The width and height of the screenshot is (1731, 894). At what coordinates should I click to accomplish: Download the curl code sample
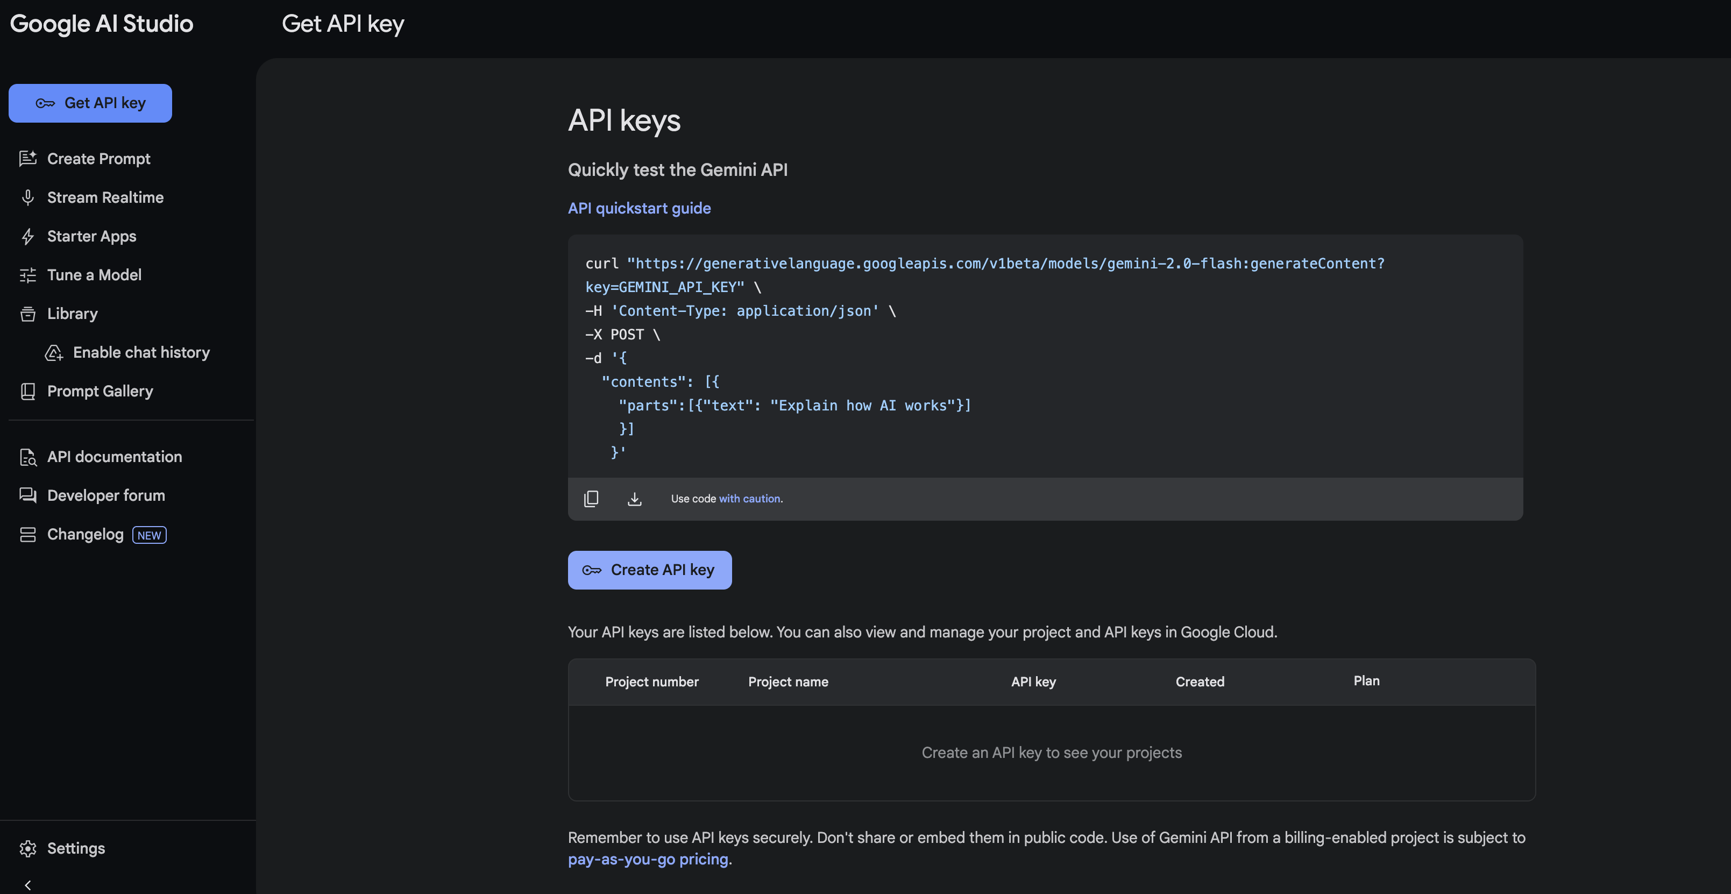(634, 498)
